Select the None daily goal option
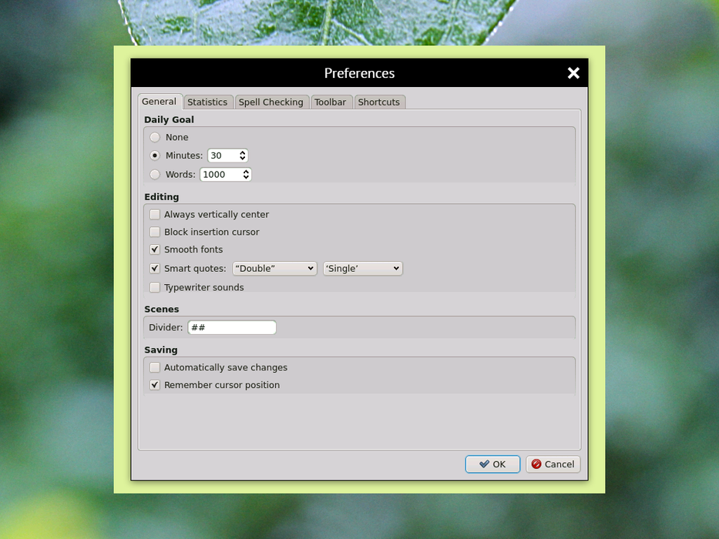This screenshot has width=719, height=539. tap(155, 137)
